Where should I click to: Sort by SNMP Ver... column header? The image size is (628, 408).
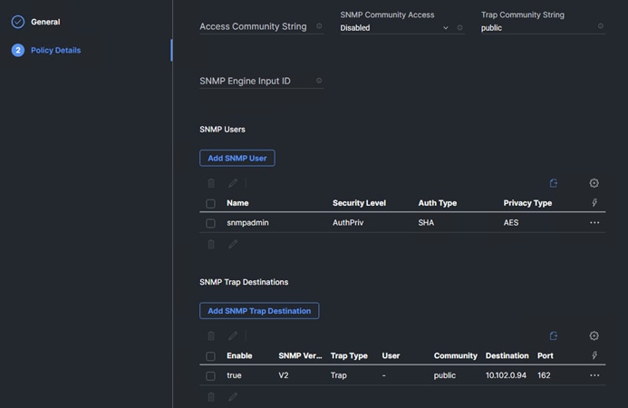tap(300, 355)
